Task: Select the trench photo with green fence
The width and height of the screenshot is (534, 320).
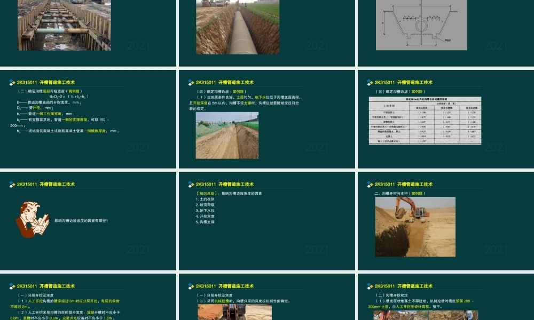Action: (227, 135)
